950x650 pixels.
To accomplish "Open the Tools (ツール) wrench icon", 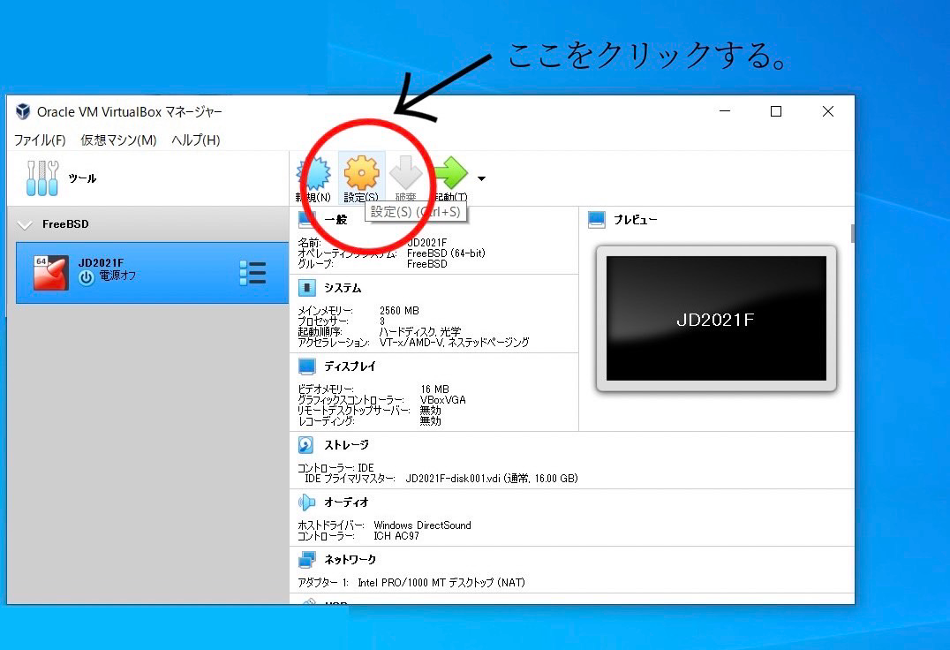I will coord(42,178).
